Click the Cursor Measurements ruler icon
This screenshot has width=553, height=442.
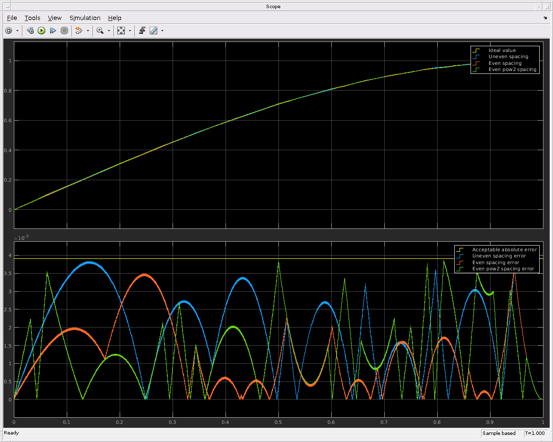154,31
